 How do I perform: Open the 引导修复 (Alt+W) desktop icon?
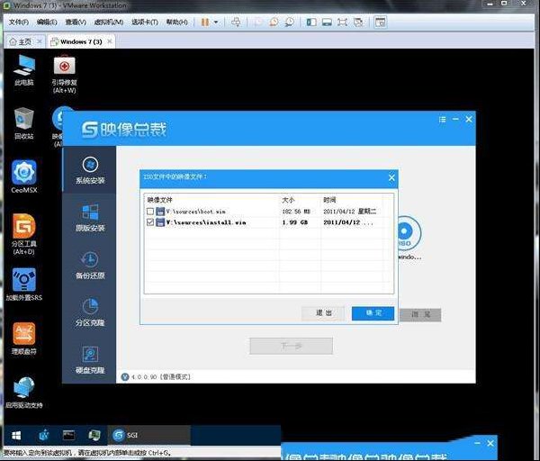[x=65, y=74]
